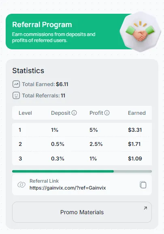This screenshot has width=164, height=234.
Task: Click the Promo Materials arrow icon
Action: click(x=145, y=208)
